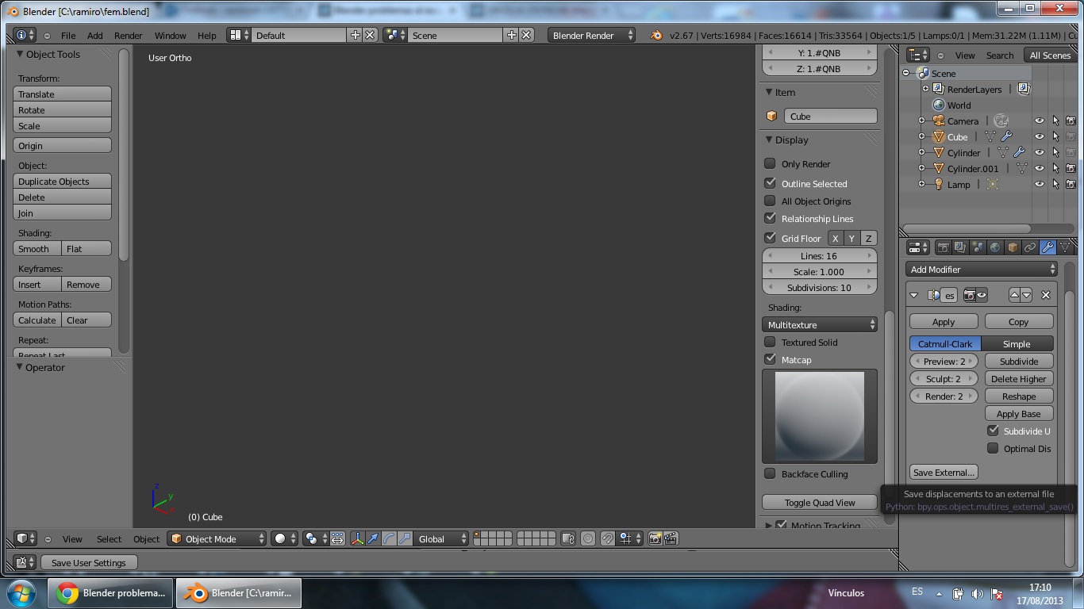
Task: Click the Delete Higher button
Action: 1019,378
